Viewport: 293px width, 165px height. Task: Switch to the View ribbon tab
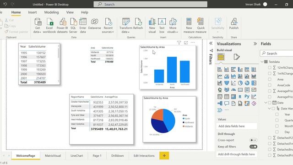pos(70,12)
